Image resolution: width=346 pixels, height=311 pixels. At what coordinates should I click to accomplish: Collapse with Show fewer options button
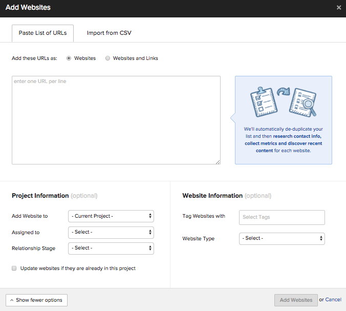(x=36, y=300)
